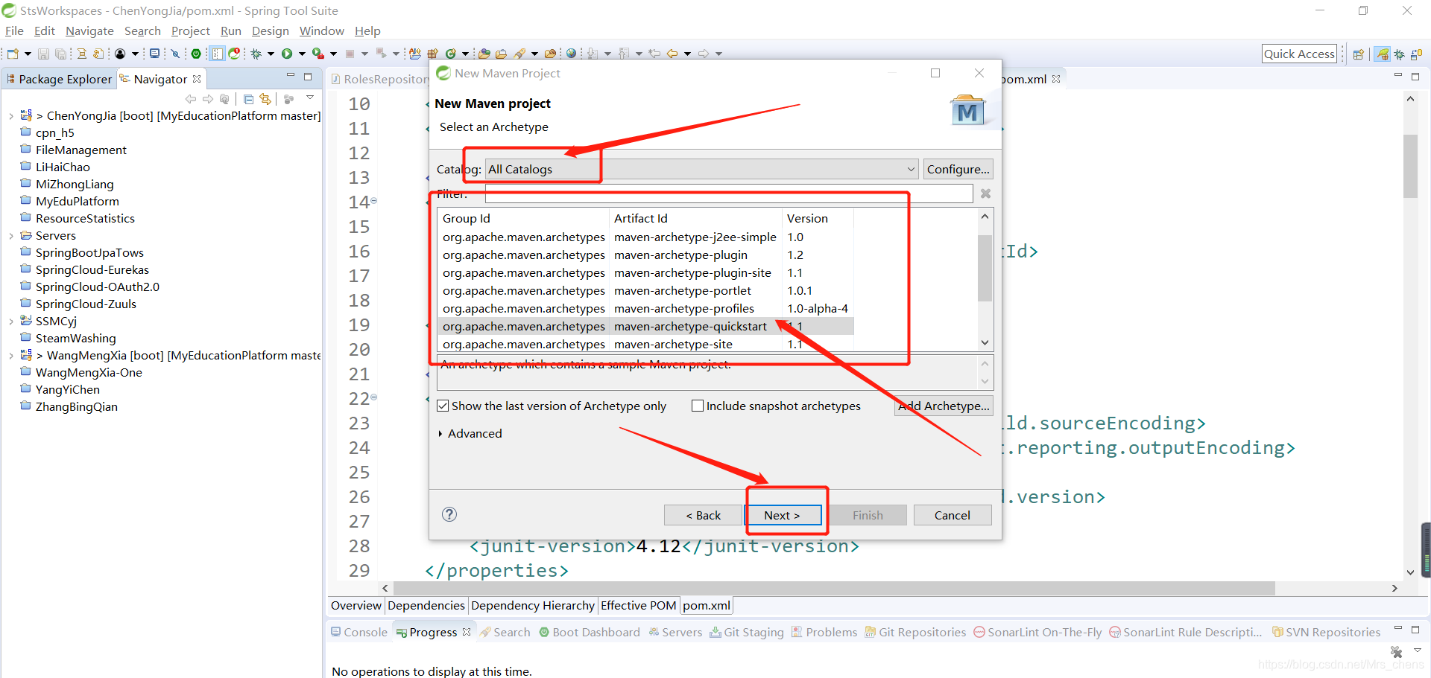The image size is (1431, 678).
Task: Open the Run button dropdown arrow
Action: click(302, 54)
